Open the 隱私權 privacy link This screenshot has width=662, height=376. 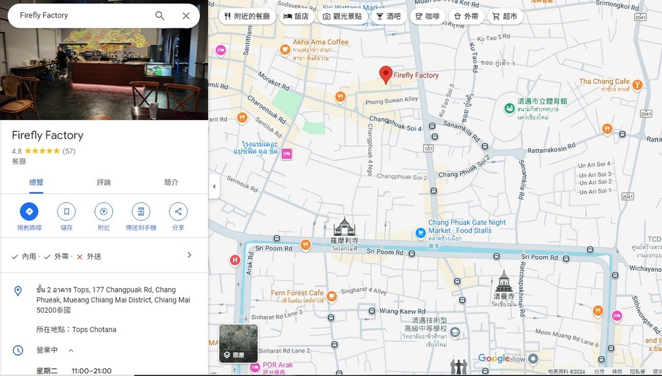pyautogui.click(x=637, y=371)
